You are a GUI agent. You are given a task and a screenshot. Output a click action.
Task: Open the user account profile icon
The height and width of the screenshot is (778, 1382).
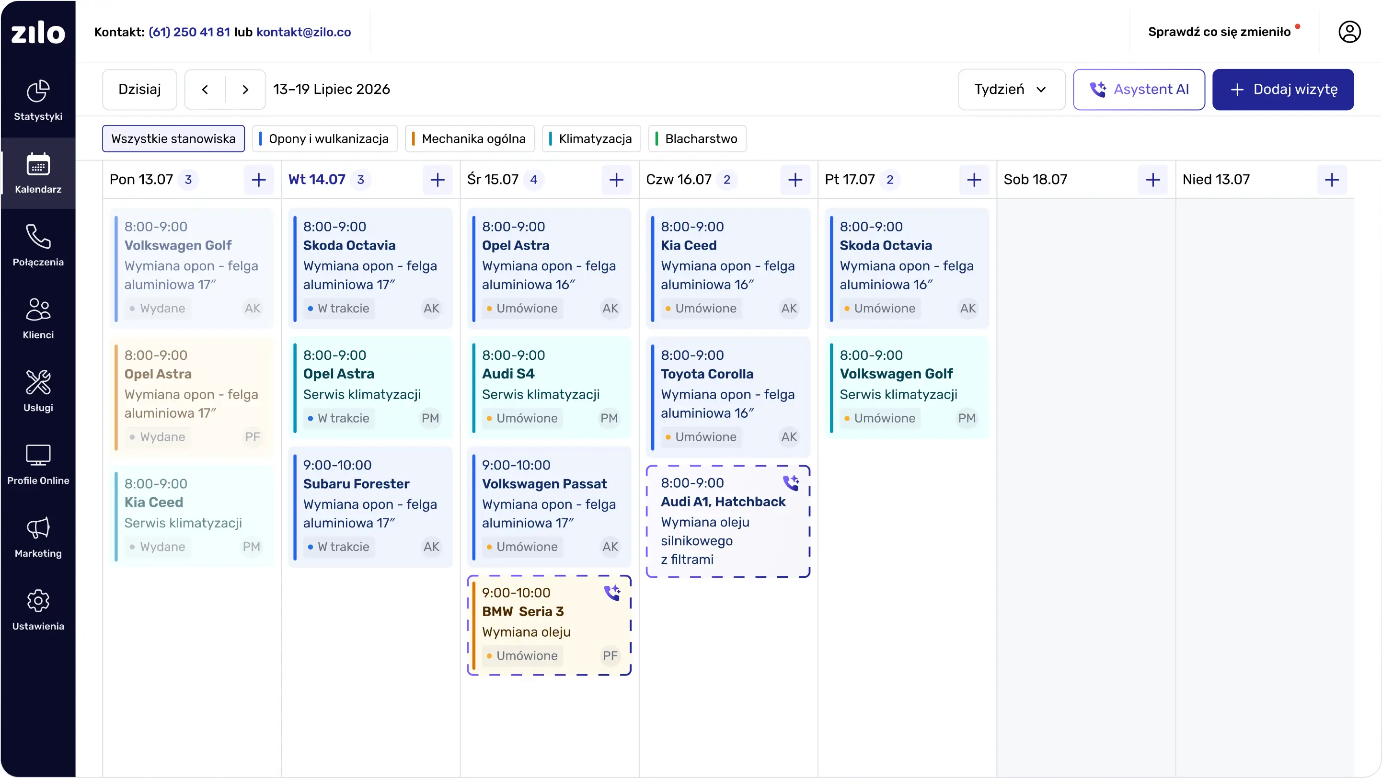point(1349,32)
